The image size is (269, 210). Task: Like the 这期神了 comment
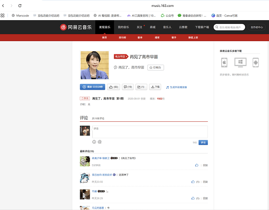coord(193,182)
